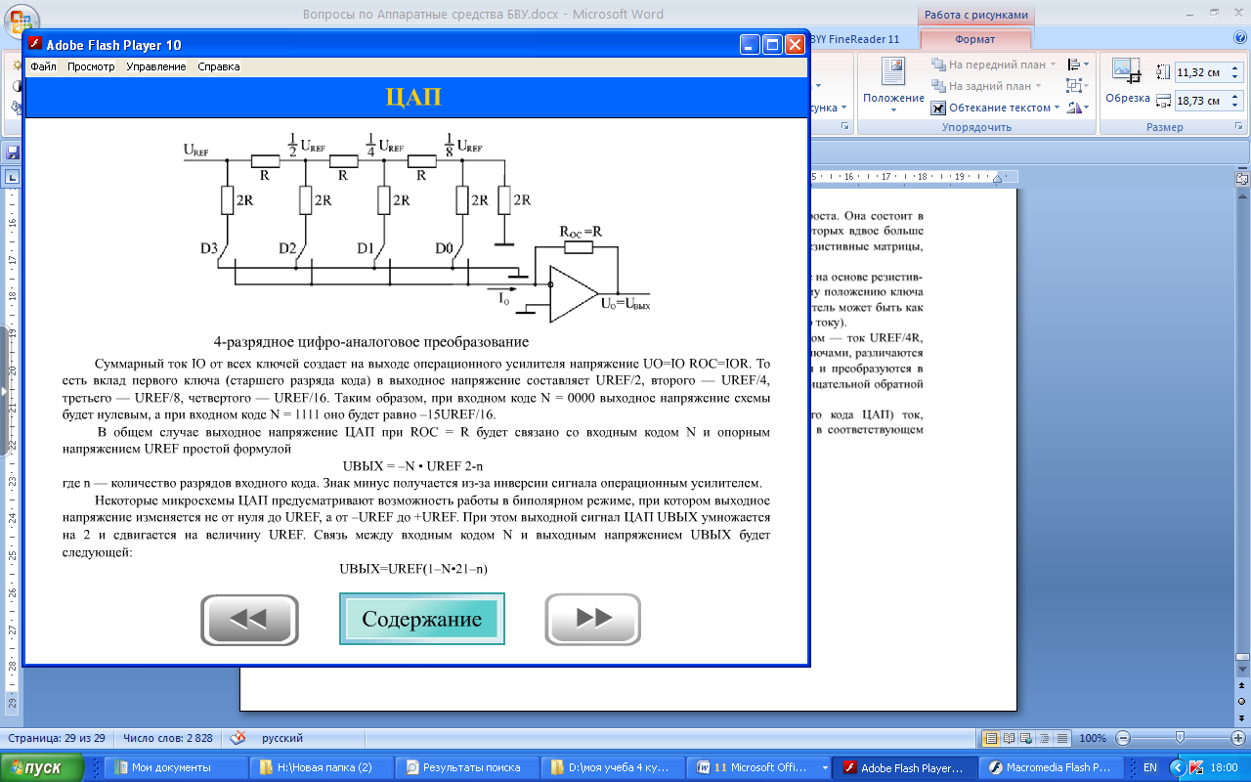
Task: Decrease the picture width with spinner
Action: click(x=1236, y=106)
